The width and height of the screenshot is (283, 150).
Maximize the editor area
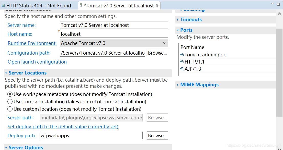278,4
